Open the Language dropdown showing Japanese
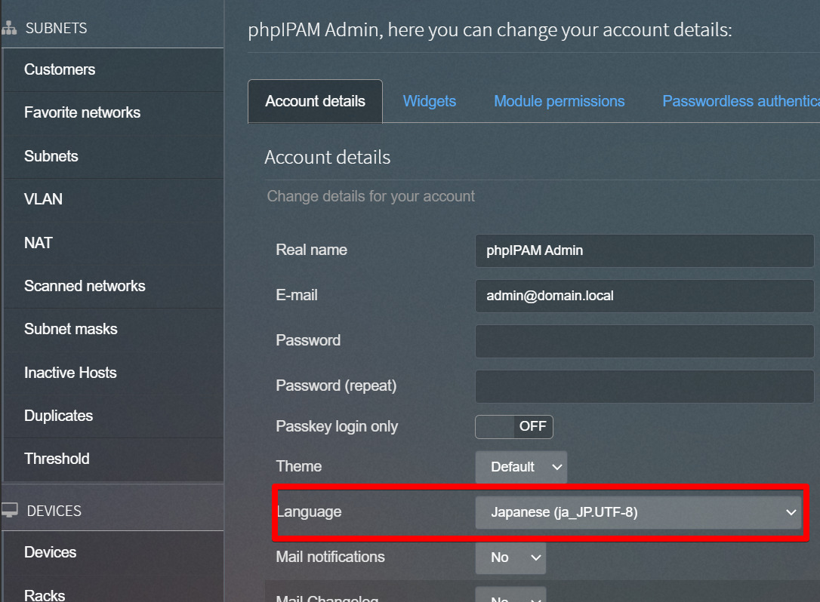 (638, 512)
